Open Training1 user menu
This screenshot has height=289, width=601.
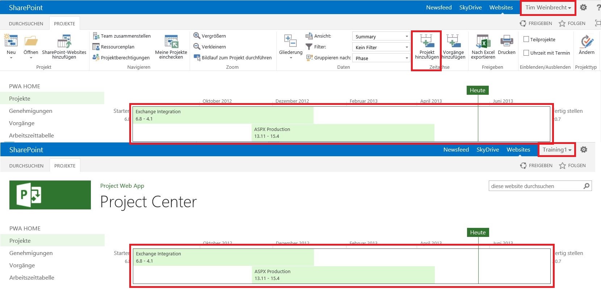[557, 149]
